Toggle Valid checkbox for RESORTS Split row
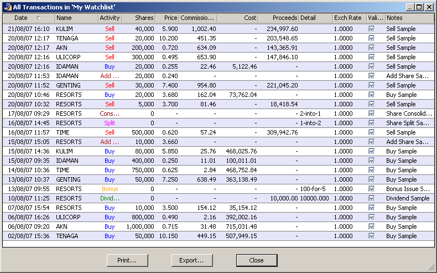Image resolution: width=437 pixels, height=273 pixels. (371, 123)
